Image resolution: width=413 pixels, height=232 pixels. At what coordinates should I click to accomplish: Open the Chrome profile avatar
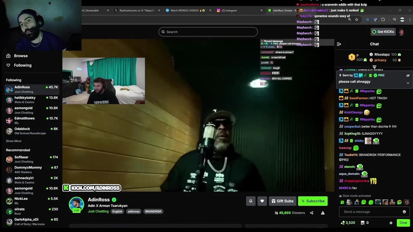point(402,20)
